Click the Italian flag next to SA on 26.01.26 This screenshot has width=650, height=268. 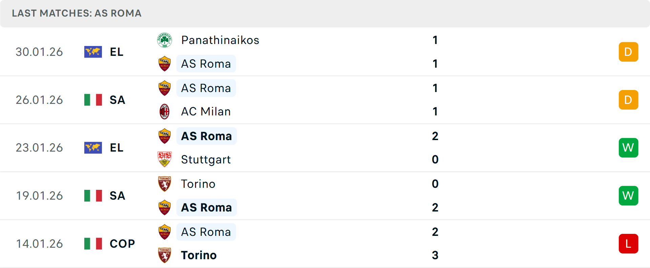click(x=93, y=100)
